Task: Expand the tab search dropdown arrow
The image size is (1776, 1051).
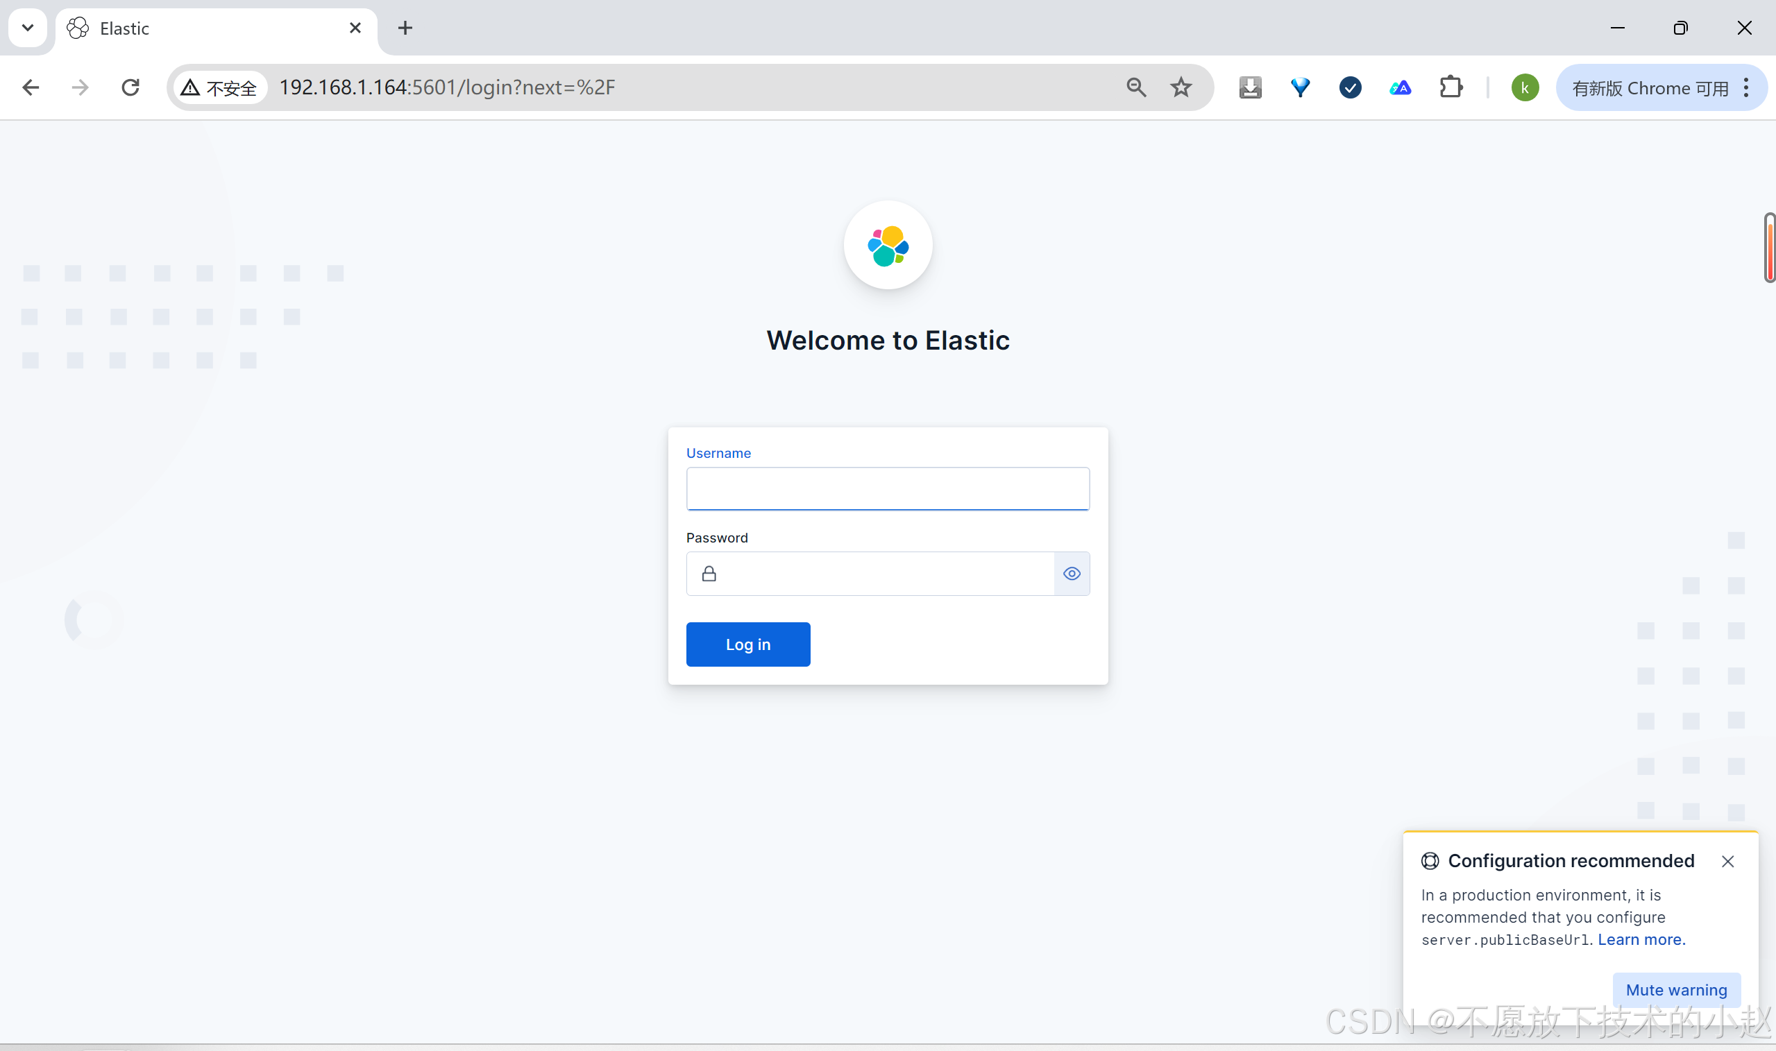Action: (28, 28)
